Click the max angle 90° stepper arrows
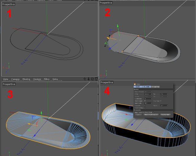Viewport: 196px width, 156px height. 152,103
